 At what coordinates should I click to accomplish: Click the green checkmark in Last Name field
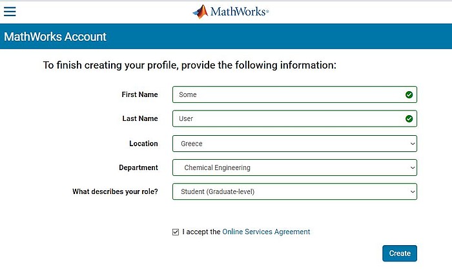[409, 119]
